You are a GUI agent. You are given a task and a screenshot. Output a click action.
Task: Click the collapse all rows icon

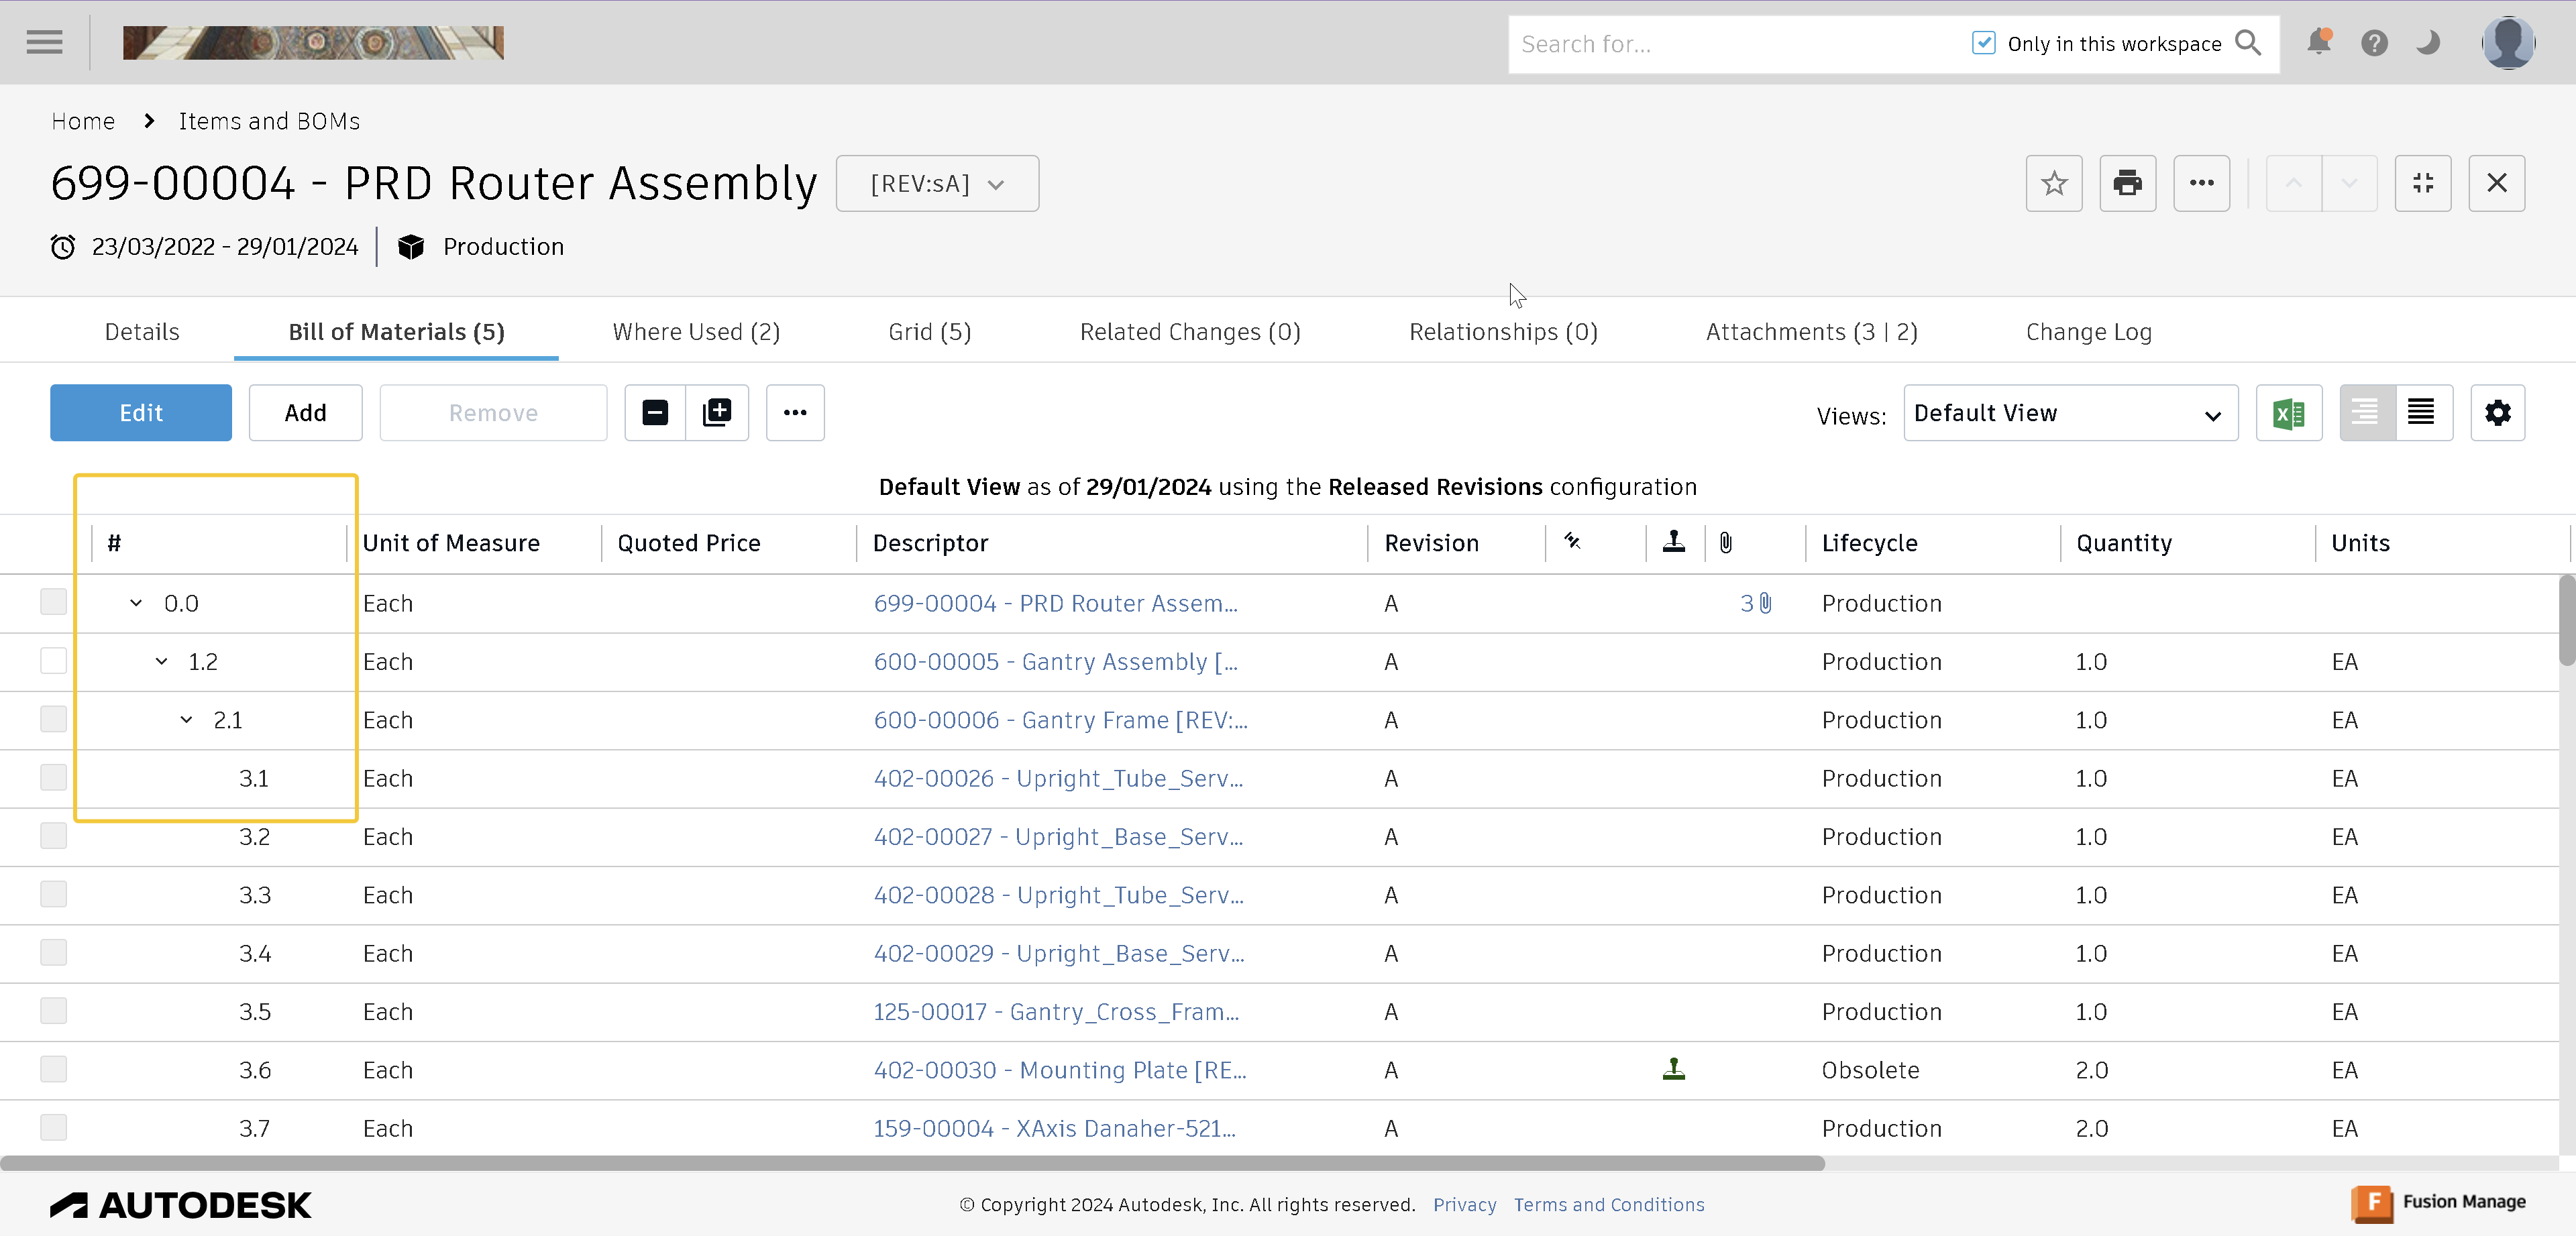(655, 413)
